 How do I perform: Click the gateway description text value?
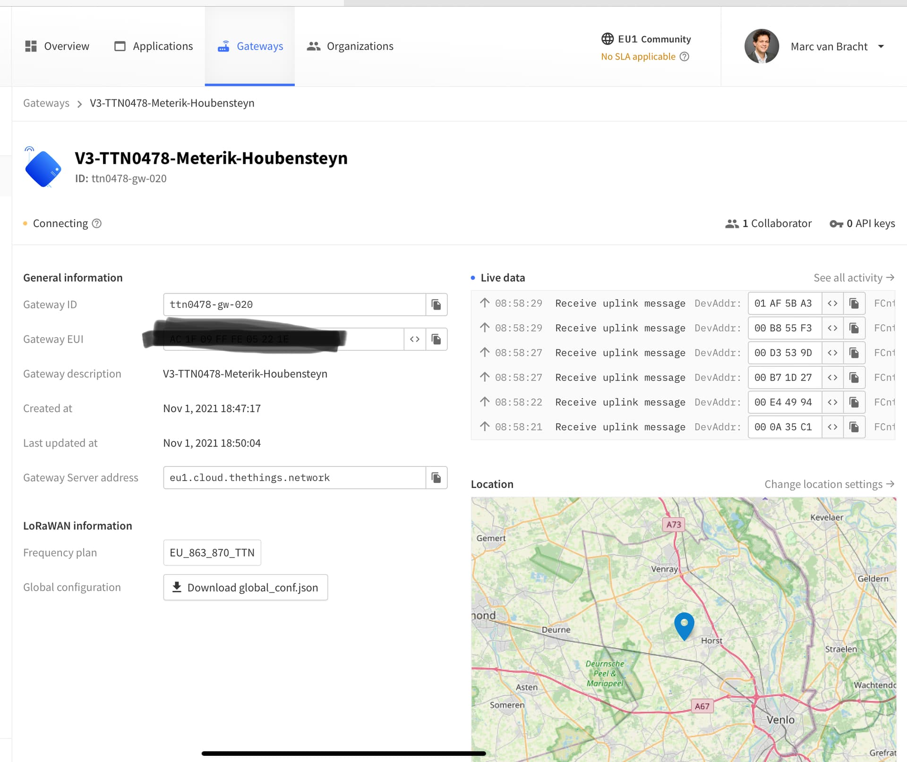245,374
